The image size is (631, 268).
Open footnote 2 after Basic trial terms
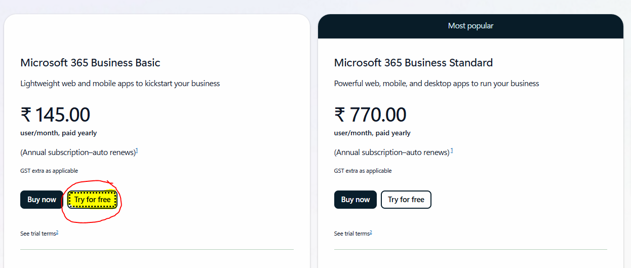pyautogui.click(x=57, y=232)
